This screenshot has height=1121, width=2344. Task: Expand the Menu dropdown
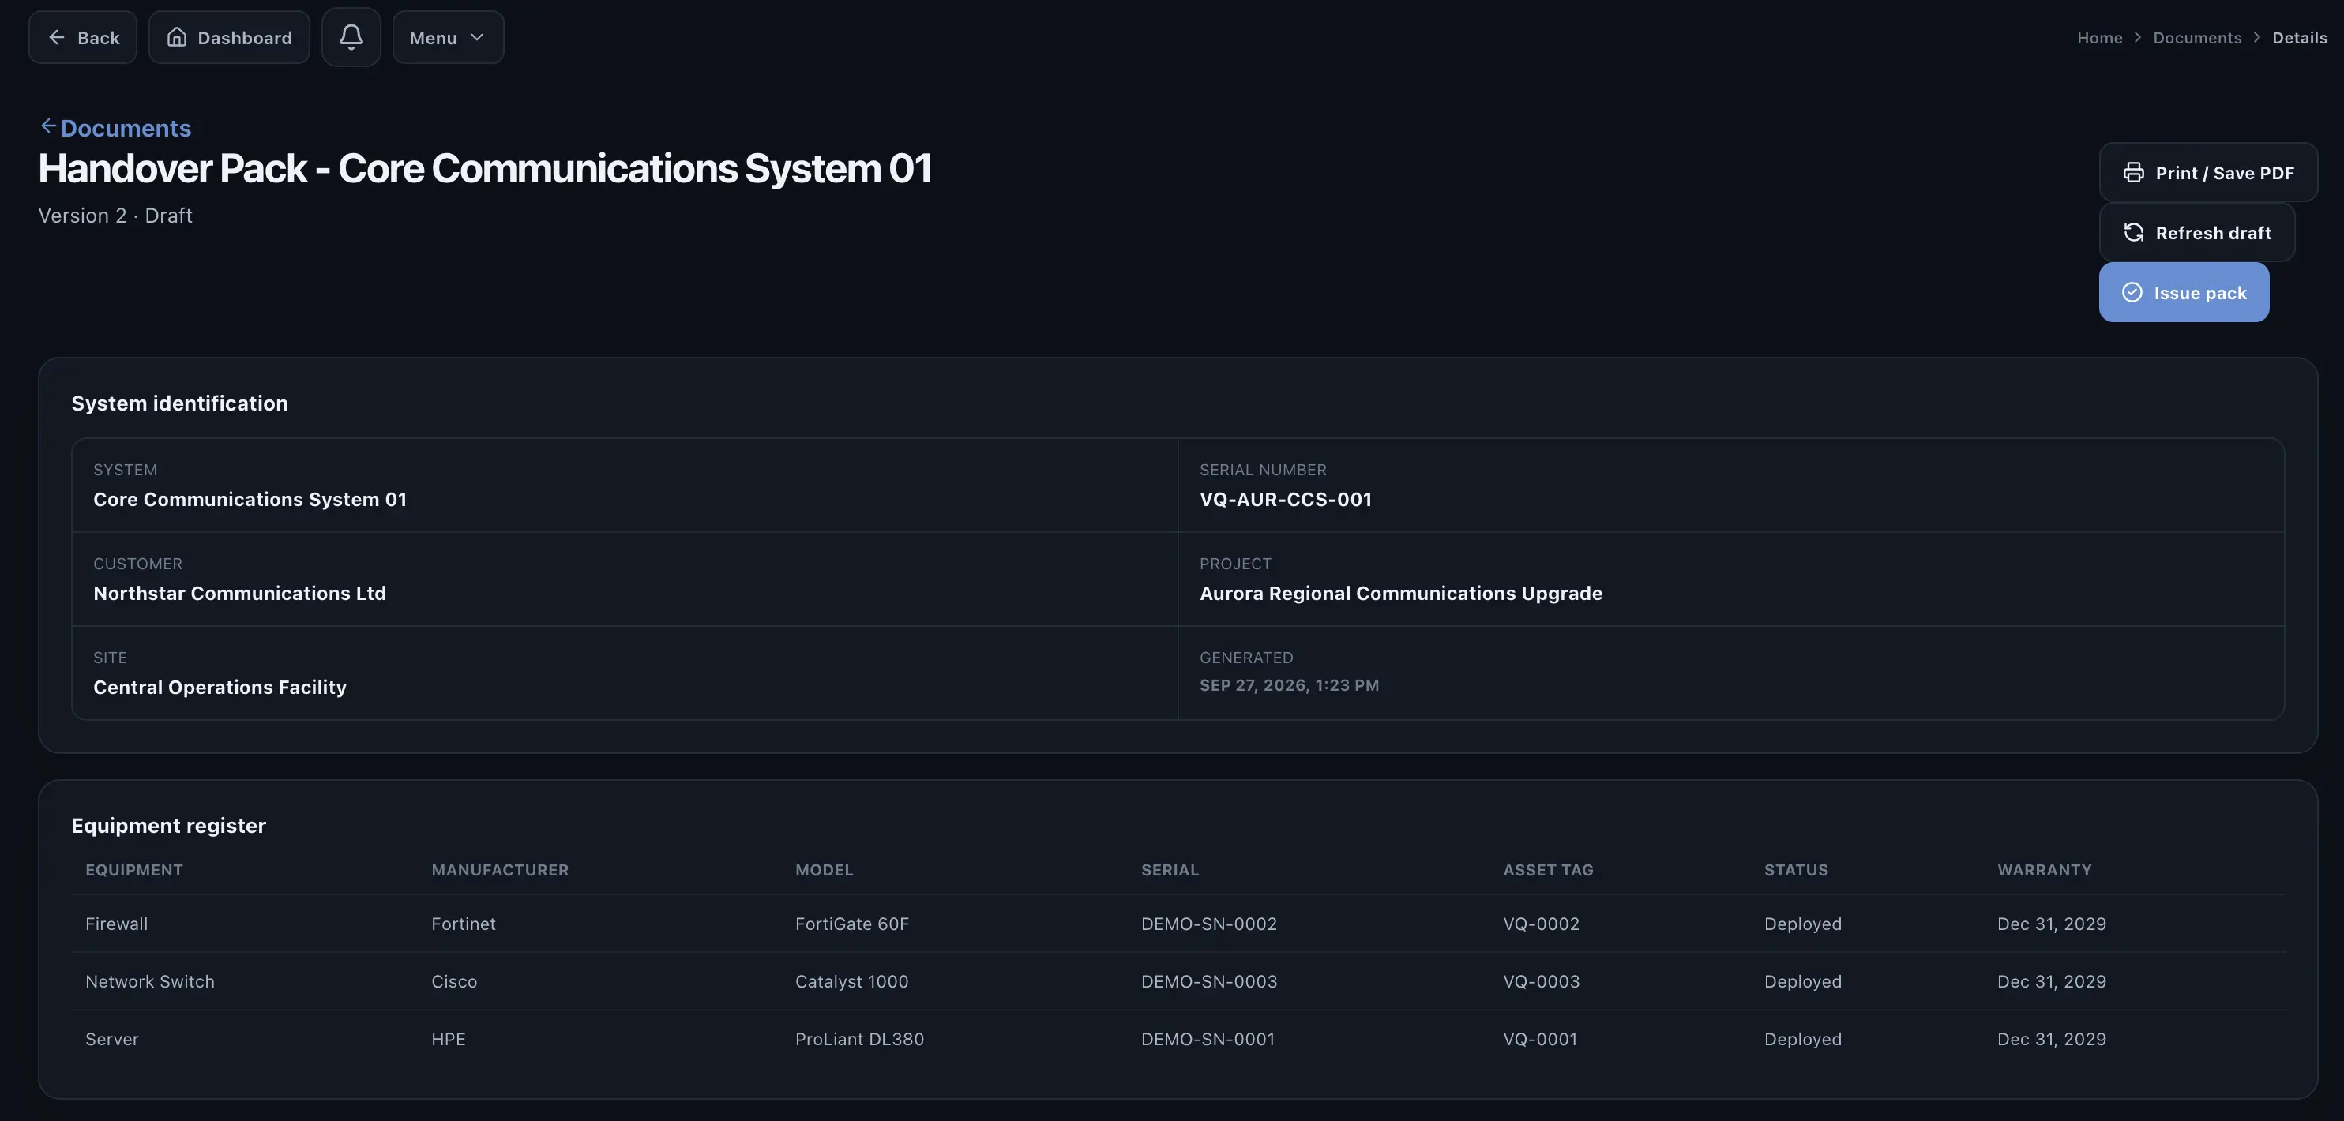(448, 37)
